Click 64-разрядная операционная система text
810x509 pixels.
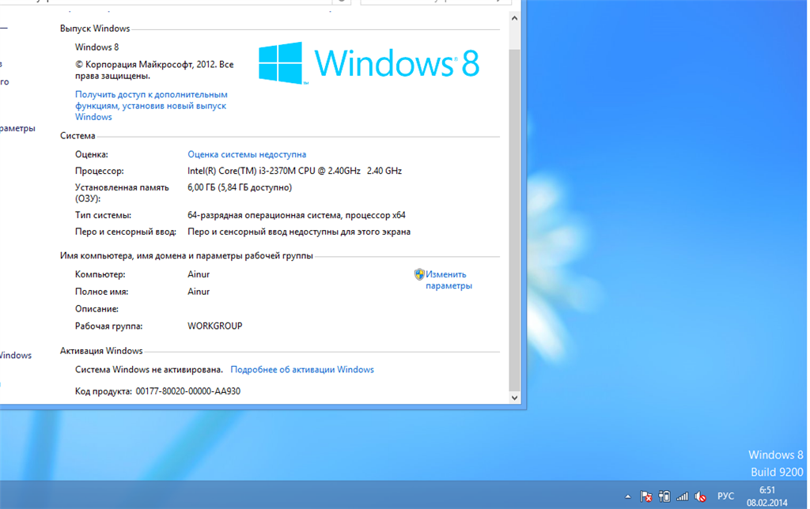(297, 215)
